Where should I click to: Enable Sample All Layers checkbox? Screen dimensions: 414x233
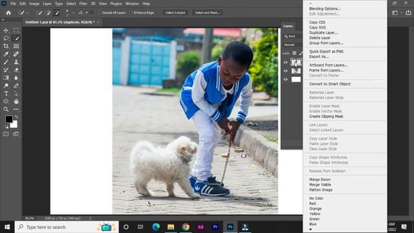100,13
